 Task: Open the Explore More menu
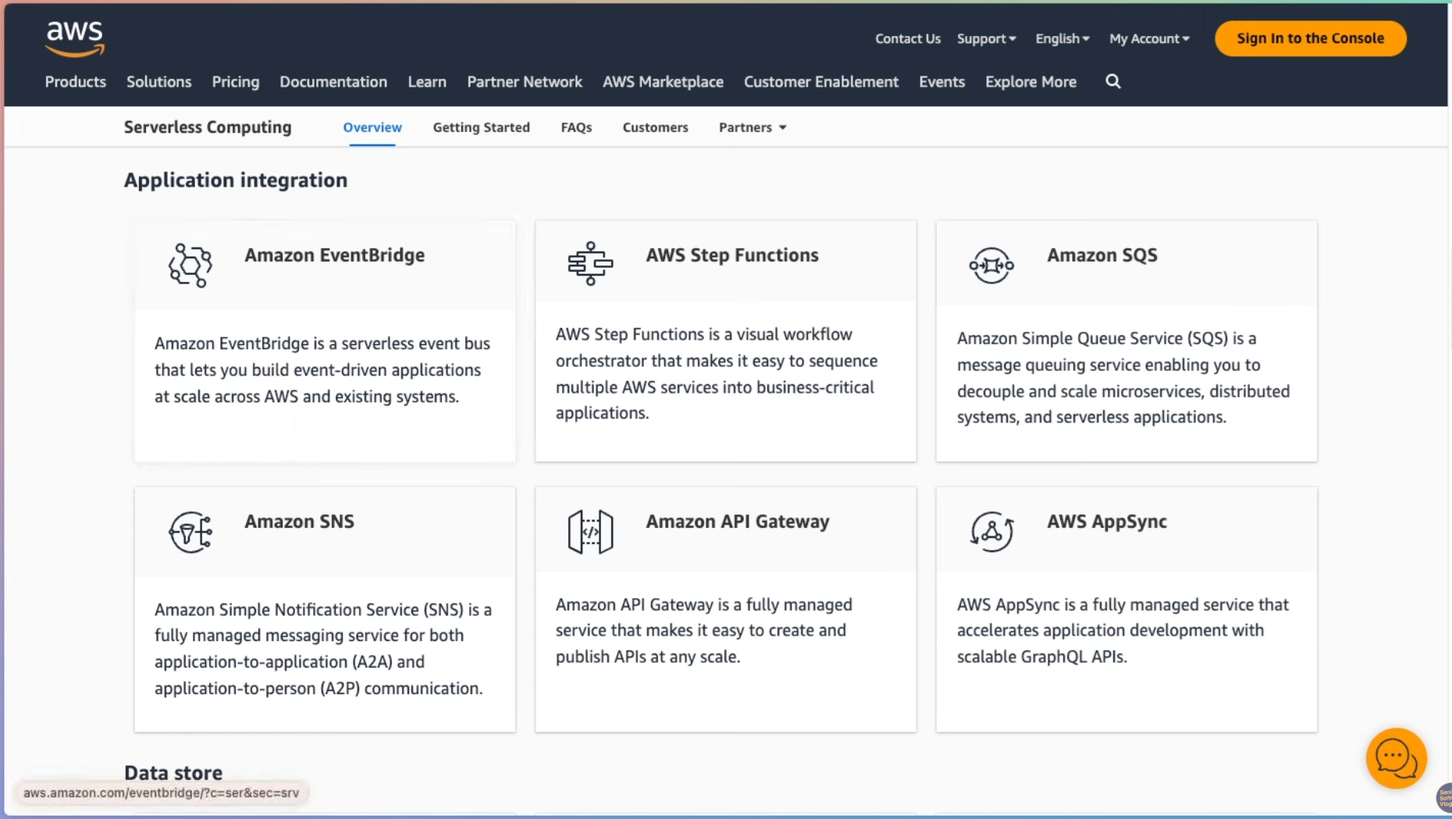1030,81
